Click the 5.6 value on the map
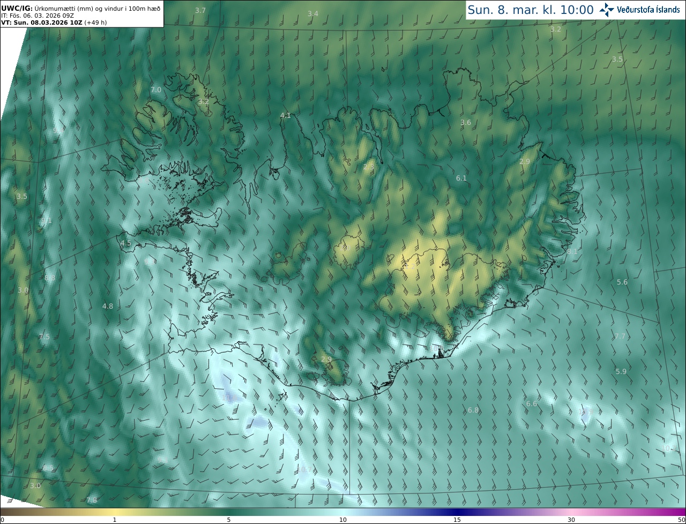Viewport: 686px width, 524px height. pyautogui.click(x=622, y=282)
